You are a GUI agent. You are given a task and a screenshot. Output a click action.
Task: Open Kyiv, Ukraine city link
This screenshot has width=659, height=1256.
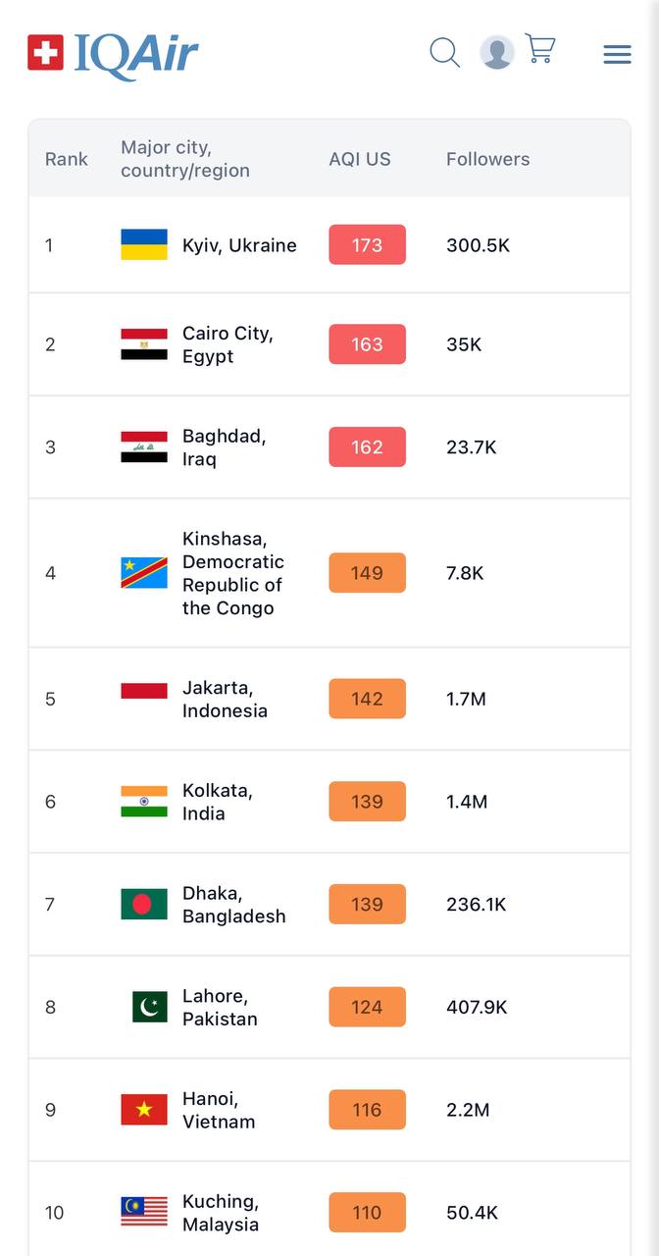[239, 245]
